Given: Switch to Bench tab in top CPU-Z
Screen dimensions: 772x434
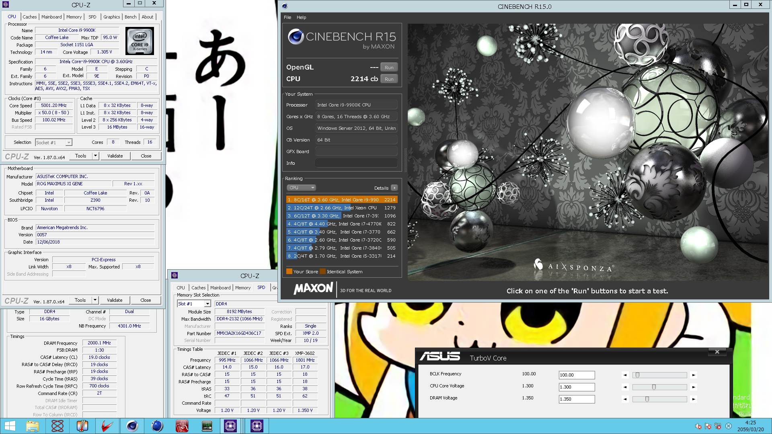Looking at the screenshot, I should click(130, 17).
